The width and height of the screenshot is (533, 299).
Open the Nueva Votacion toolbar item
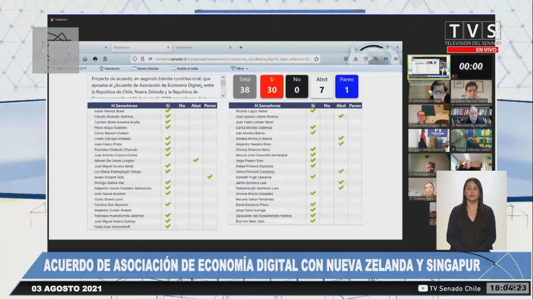145,69
